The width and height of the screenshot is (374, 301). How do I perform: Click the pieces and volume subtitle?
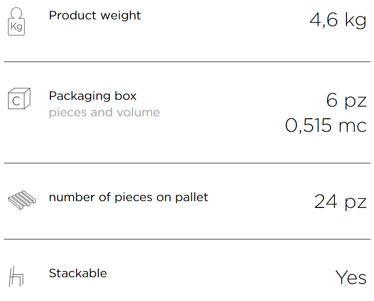pyautogui.click(x=104, y=112)
